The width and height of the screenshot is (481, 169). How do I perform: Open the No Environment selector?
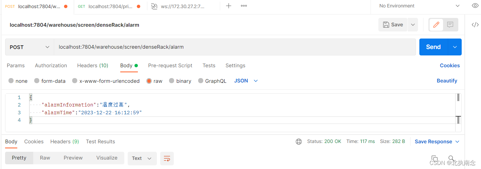click(419, 6)
